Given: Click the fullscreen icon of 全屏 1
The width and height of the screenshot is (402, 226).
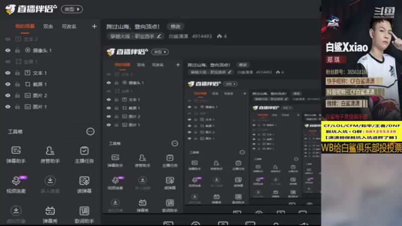Looking at the screenshot, I should coord(18,61).
